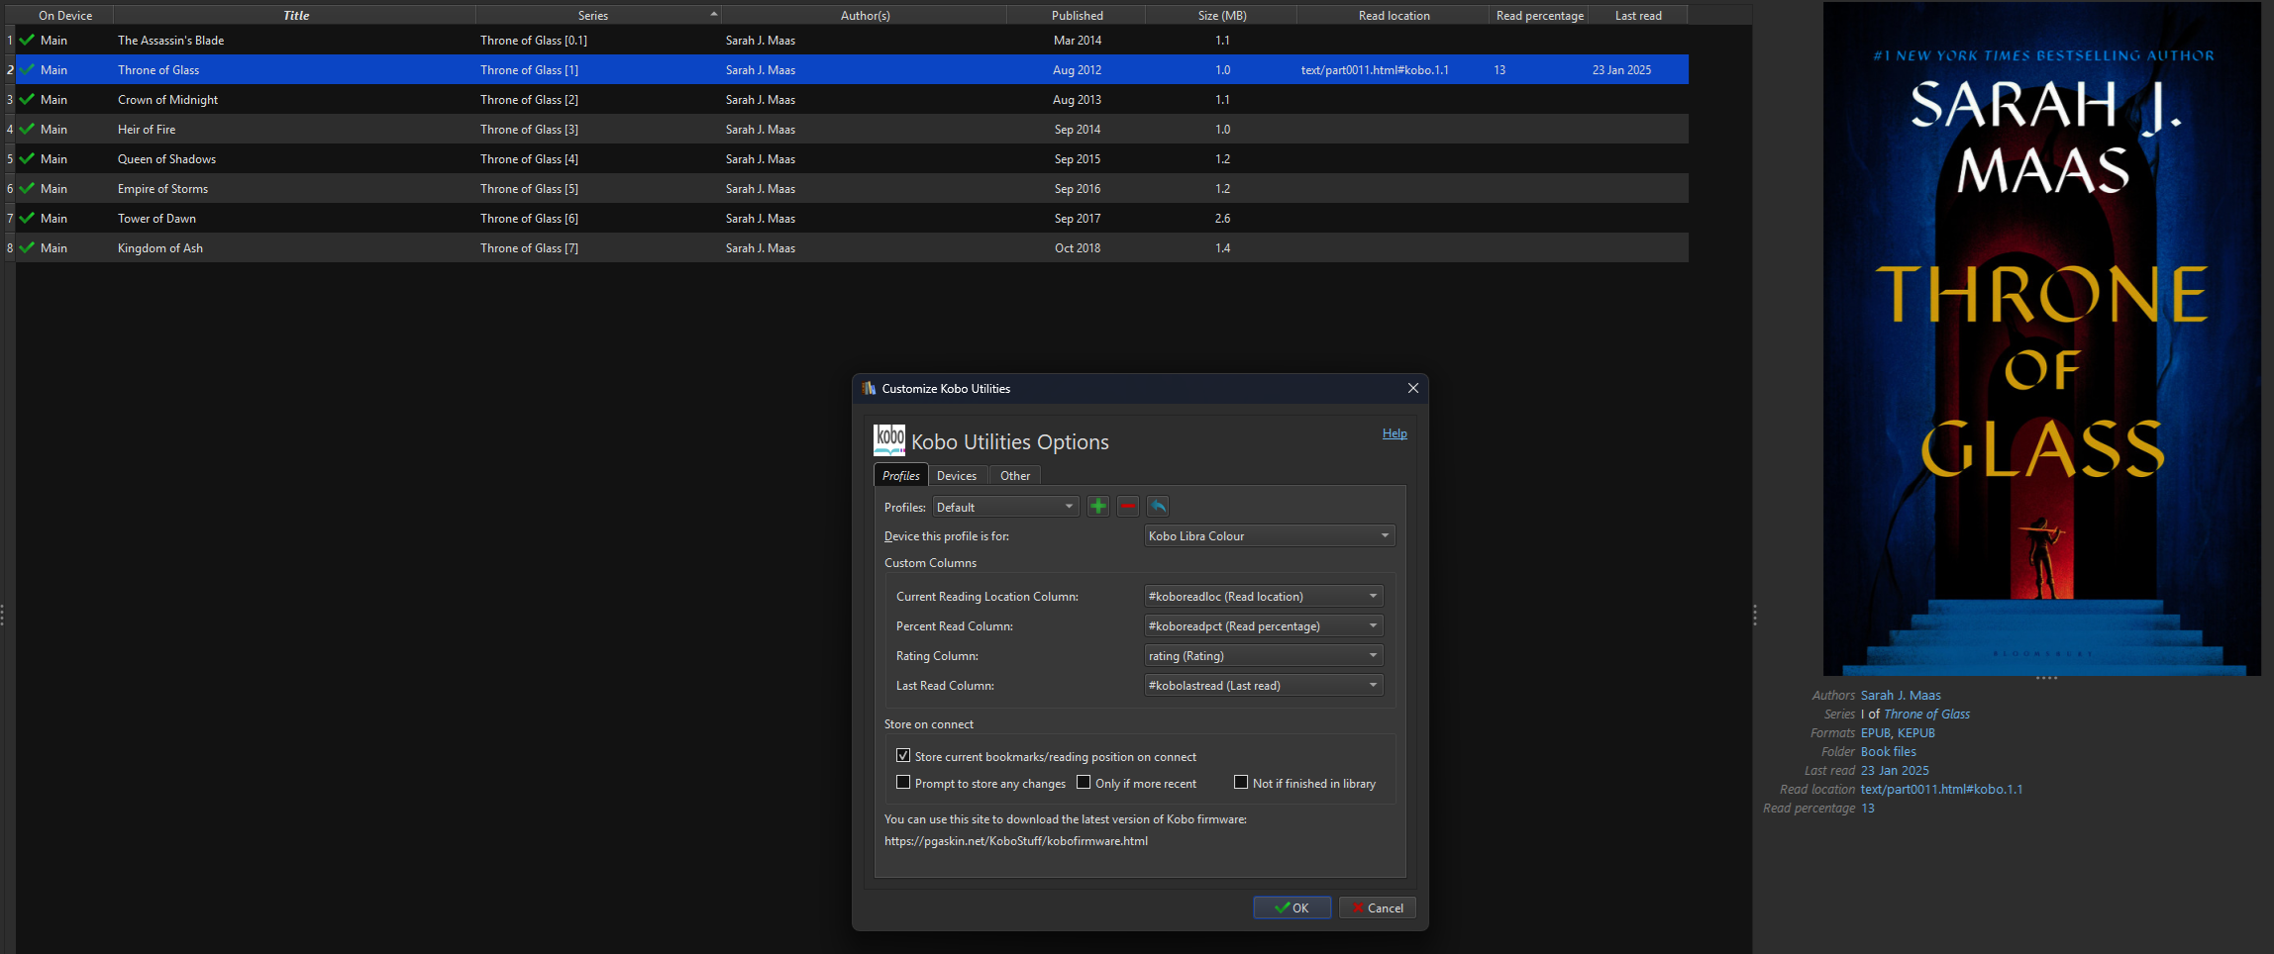Select The Assassin's Blade row title
The height and width of the screenshot is (954, 2274).
coord(170,41)
